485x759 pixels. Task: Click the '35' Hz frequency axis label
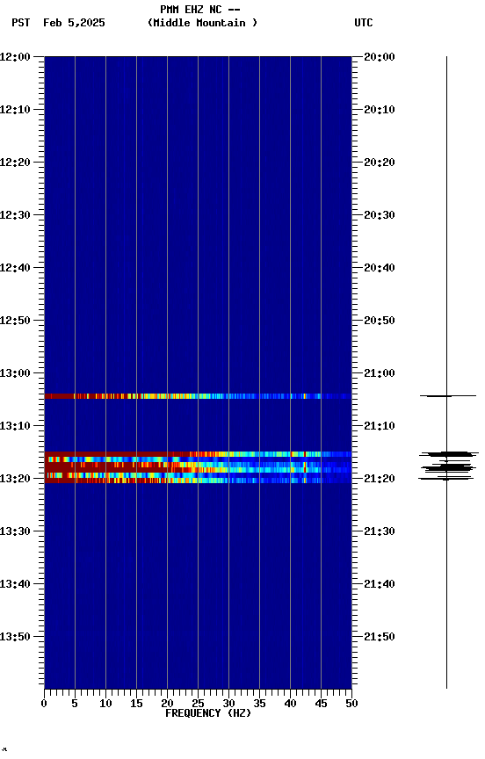tap(259, 704)
